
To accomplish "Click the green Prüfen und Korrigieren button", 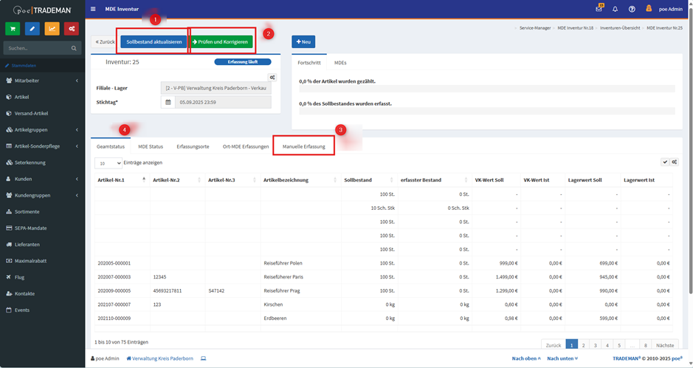I will click(221, 42).
